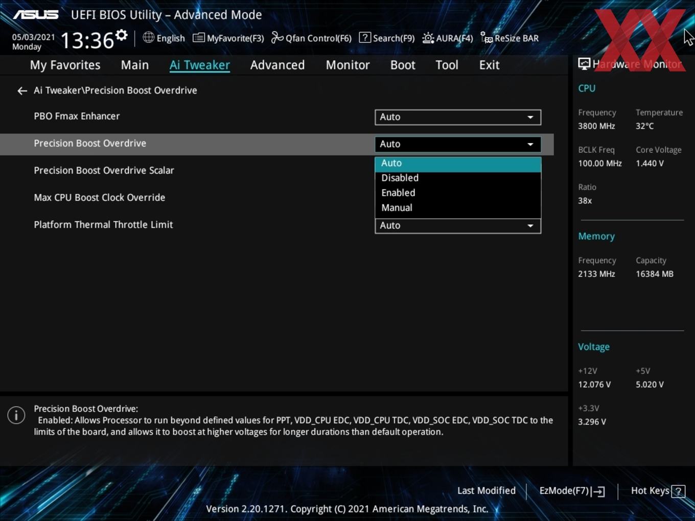This screenshot has width=695, height=521.
Task: Select Max CPU Boost Clock Override row
Action: [99, 198]
